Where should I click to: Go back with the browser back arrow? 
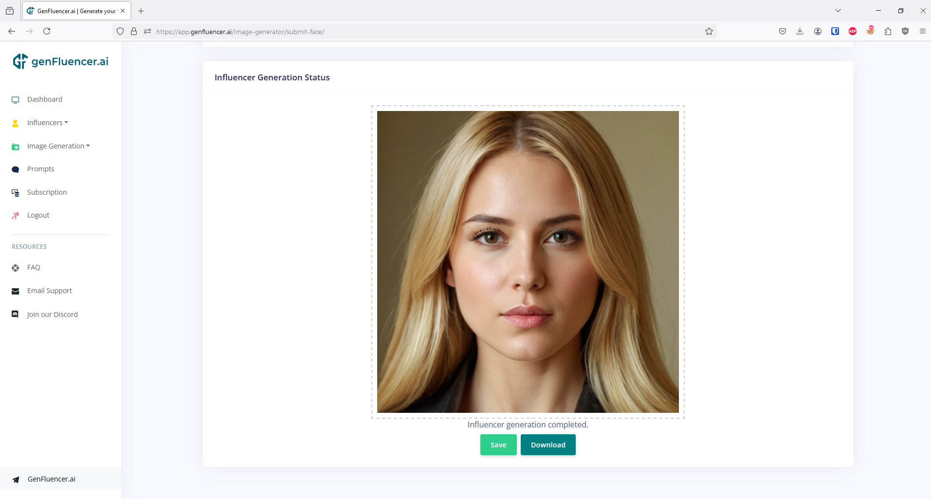[12, 31]
